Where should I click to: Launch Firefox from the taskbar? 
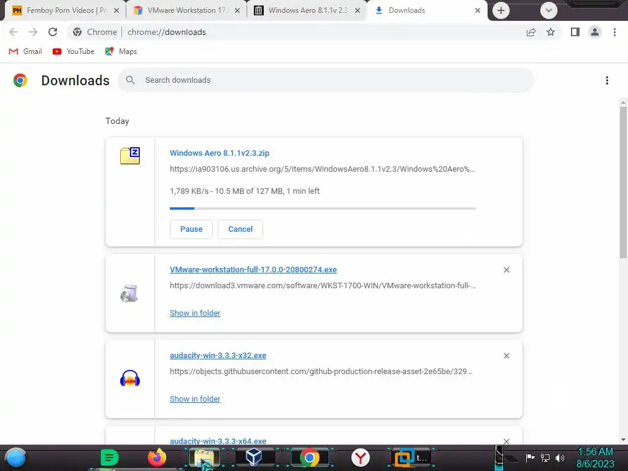coord(156,458)
